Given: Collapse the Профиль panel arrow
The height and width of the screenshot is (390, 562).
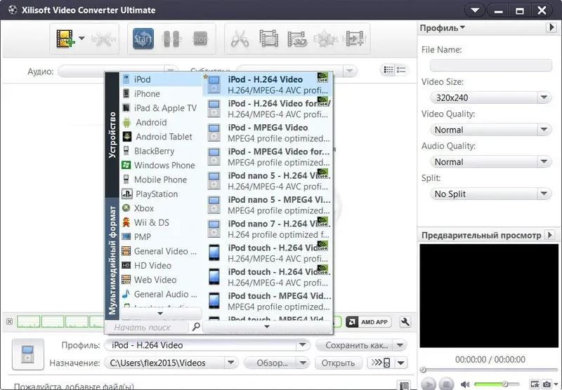Looking at the screenshot, I should click(x=551, y=27).
